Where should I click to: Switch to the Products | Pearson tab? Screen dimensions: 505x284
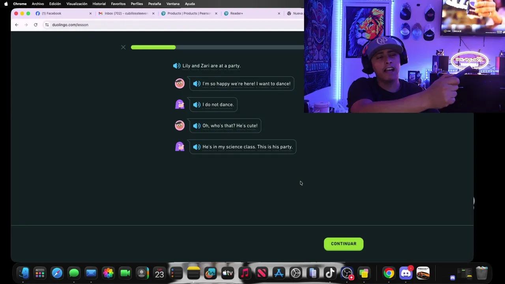(189, 13)
